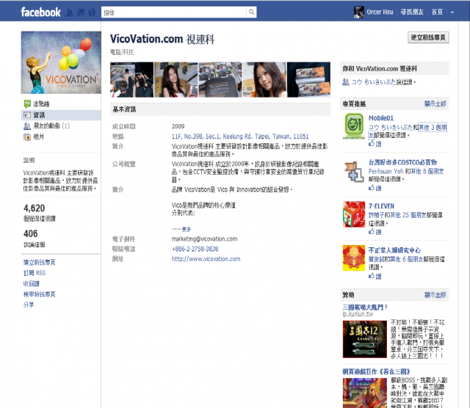Open the notifications globe icon
Image resolution: width=470 pixels, height=408 pixels.
[92, 12]
